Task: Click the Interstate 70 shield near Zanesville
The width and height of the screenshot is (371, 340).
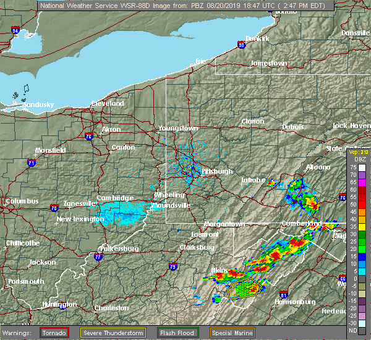Action: pyautogui.click(x=54, y=208)
